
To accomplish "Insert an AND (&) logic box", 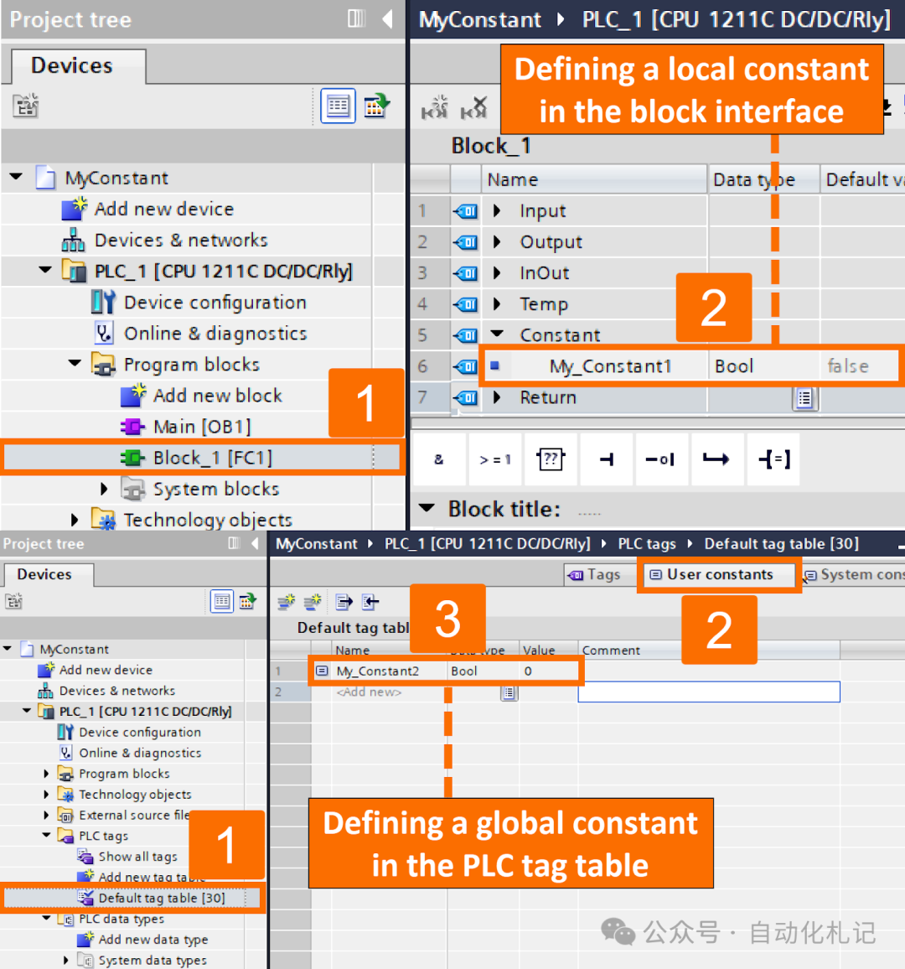I will point(439,459).
